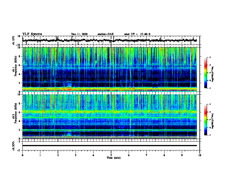This screenshot has height=174, width=225.
Task: Click the 10 minute tick label on time axis
Action: pyautogui.click(x=200, y=155)
